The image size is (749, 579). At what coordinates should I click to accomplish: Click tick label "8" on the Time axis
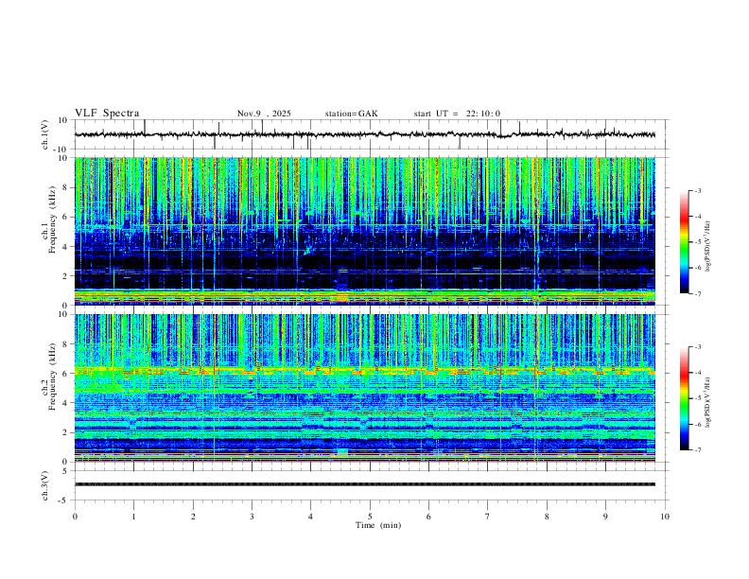coord(547,517)
